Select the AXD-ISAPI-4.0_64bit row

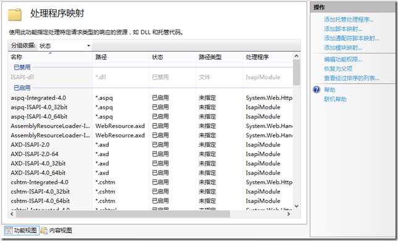coord(151,173)
